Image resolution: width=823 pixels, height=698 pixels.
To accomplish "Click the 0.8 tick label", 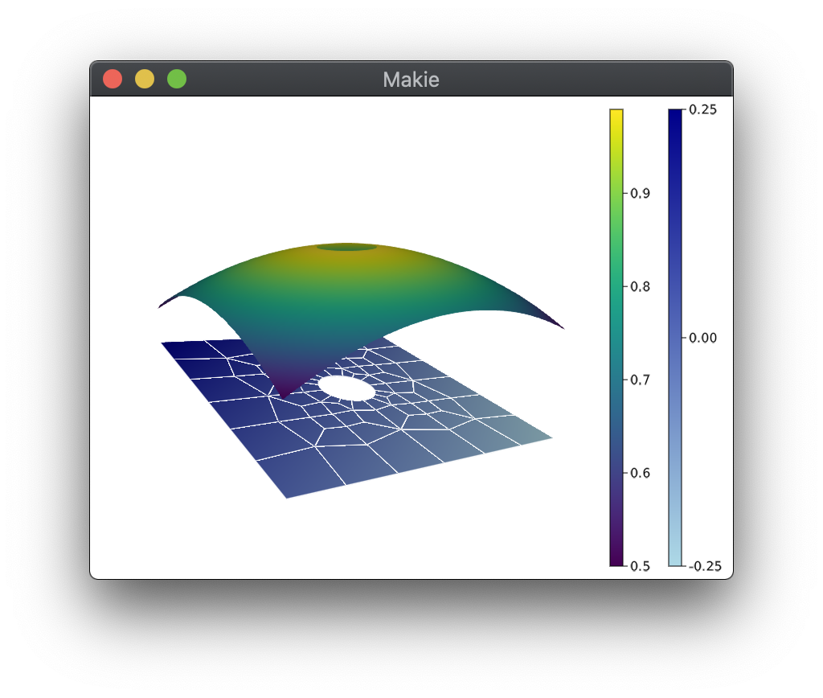I will pos(640,287).
